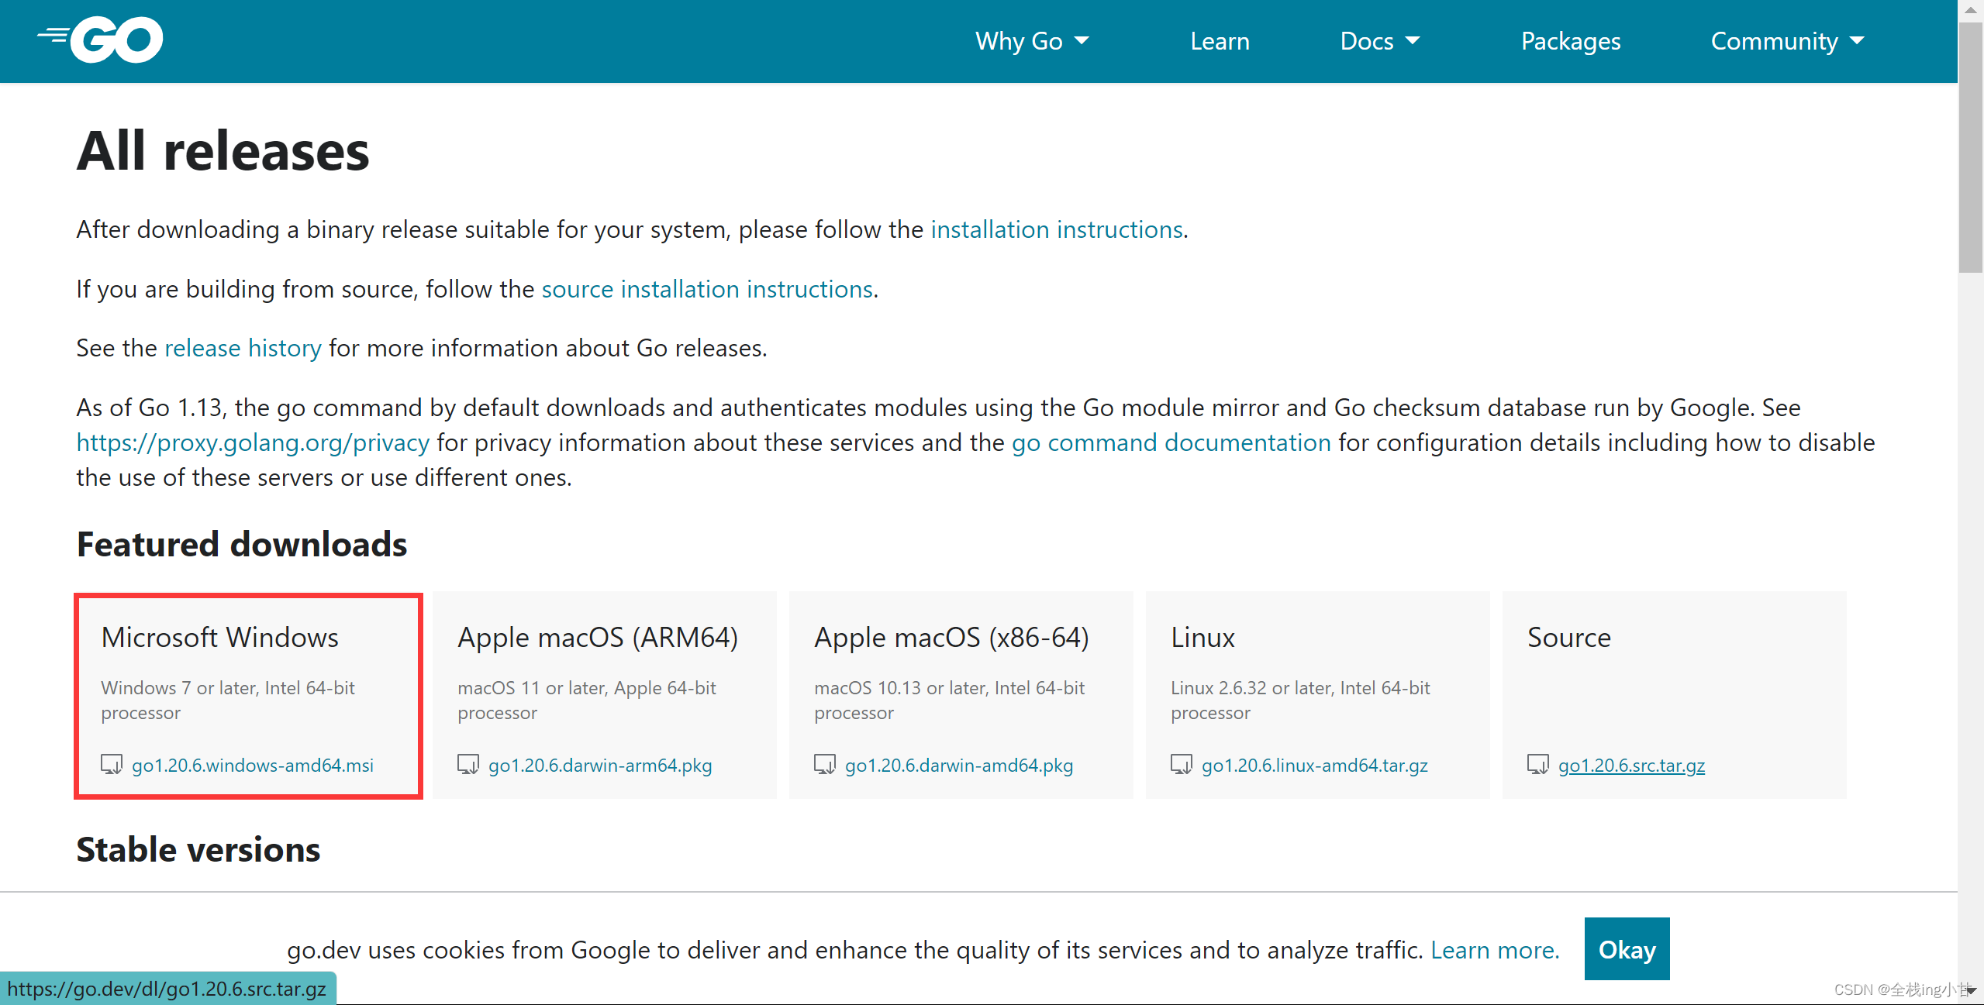Open the Learn menu item
This screenshot has width=1984, height=1005.
(x=1220, y=41)
